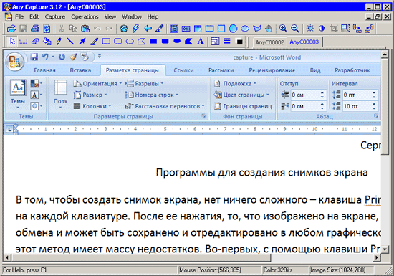Select the hand pan icon

(269, 29)
